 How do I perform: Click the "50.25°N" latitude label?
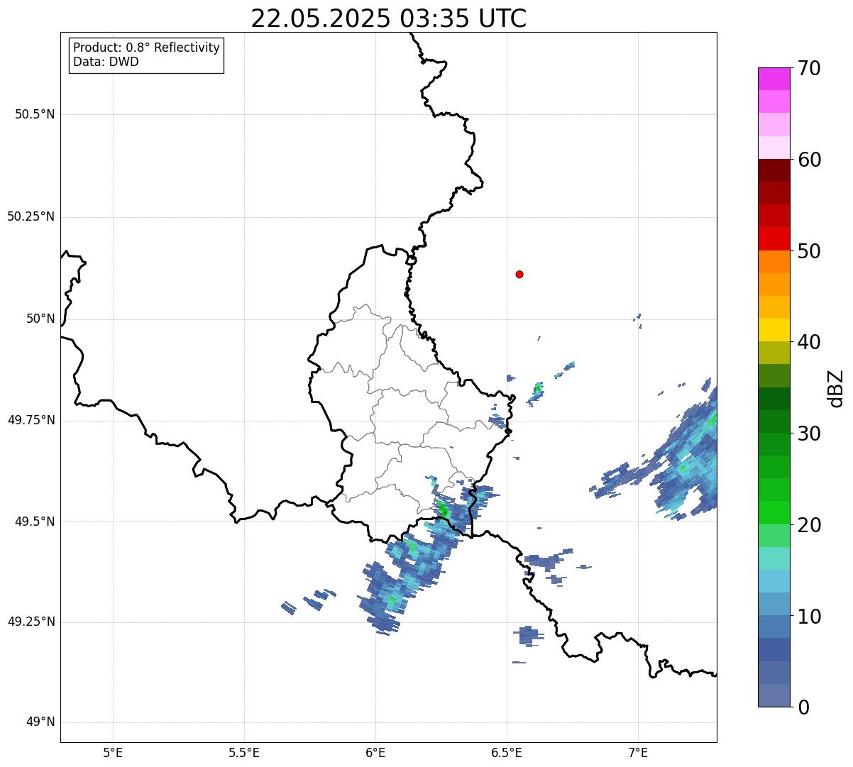tap(31, 216)
